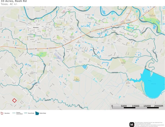
Task: Click the Land id logo
Action: click(132, 124)
